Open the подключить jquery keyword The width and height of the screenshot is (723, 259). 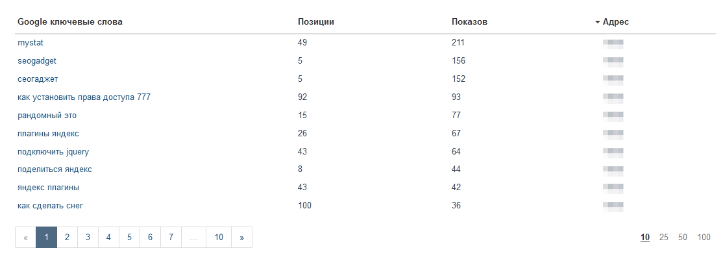click(53, 152)
